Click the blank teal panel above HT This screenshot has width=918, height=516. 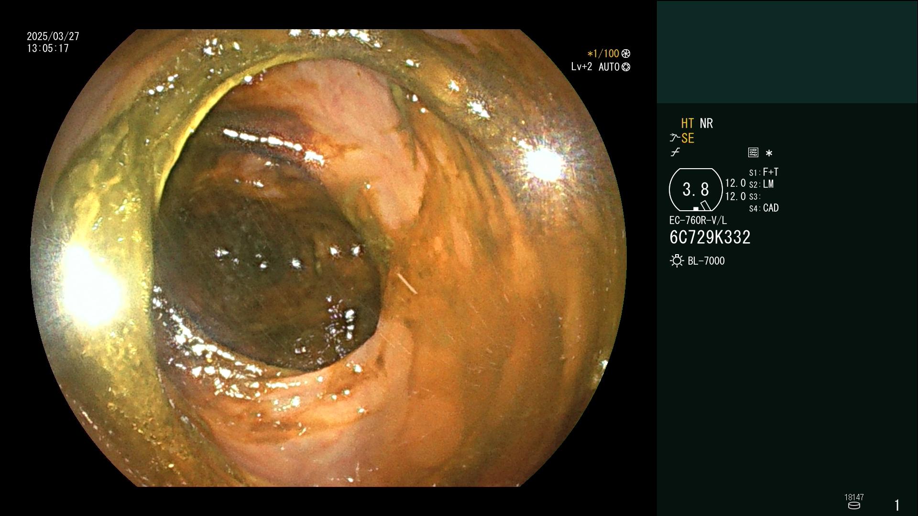pyautogui.click(x=787, y=52)
